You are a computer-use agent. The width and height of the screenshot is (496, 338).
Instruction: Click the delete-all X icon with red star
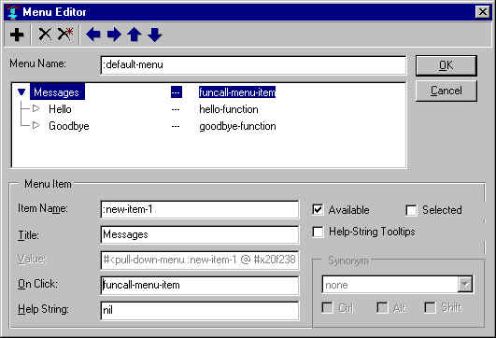coord(65,35)
